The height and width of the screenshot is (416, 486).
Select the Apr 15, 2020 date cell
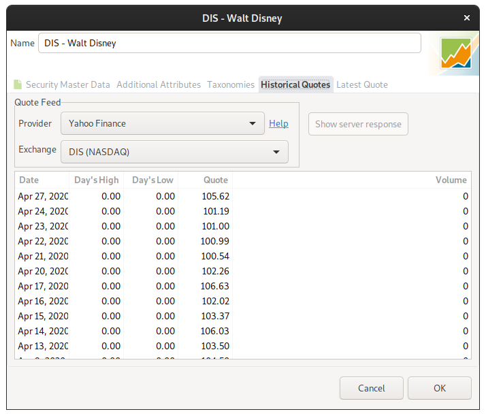click(43, 316)
